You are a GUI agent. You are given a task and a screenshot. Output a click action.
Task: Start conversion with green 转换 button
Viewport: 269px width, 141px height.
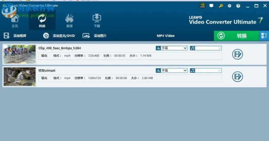236,36
